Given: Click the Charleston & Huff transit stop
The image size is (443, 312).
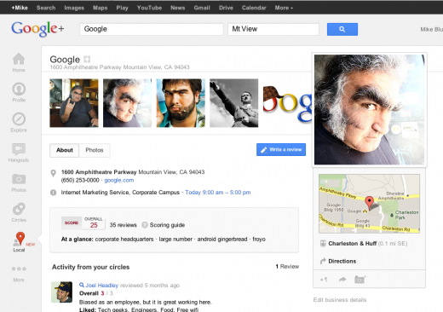Looking at the screenshot, I should coord(353,244).
